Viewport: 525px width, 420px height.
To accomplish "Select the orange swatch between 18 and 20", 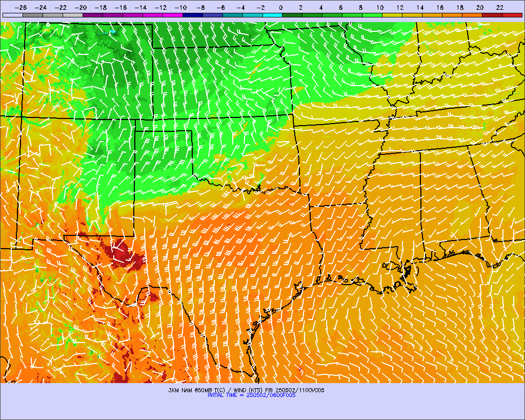I will click(x=472, y=15).
